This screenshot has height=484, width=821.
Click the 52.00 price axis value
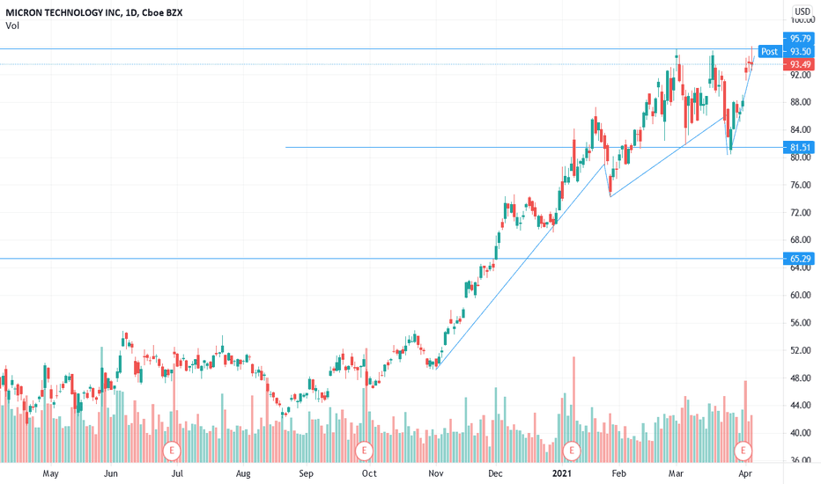(x=800, y=350)
